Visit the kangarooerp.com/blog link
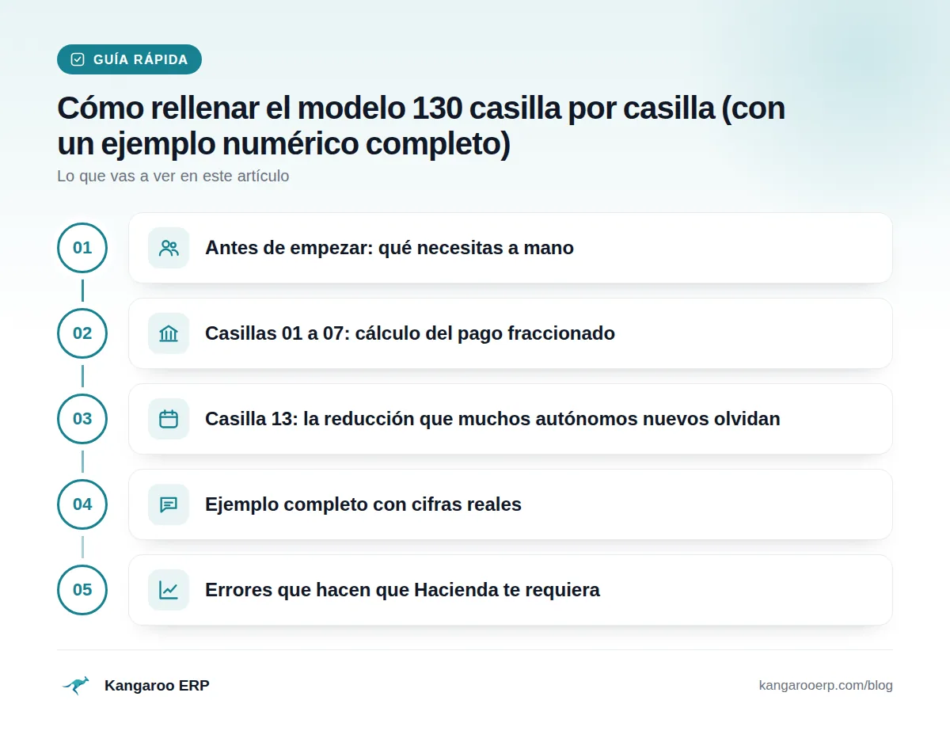 click(x=826, y=686)
